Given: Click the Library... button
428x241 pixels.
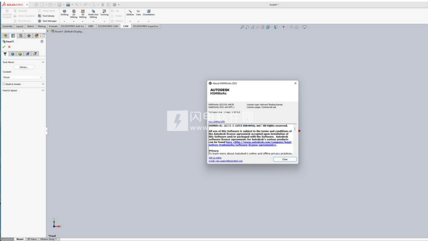Looking at the screenshot, I should [x=24, y=67].
